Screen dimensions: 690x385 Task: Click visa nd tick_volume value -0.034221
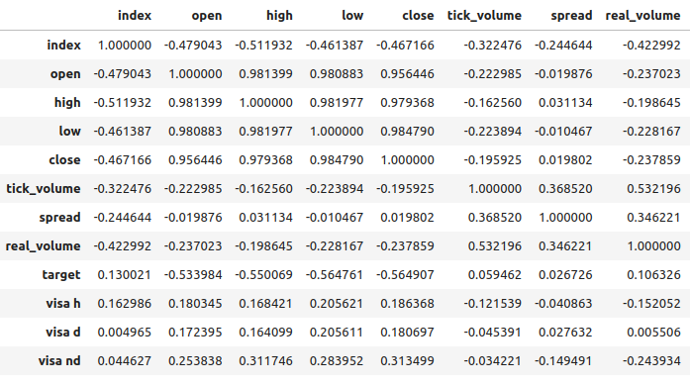492,361
